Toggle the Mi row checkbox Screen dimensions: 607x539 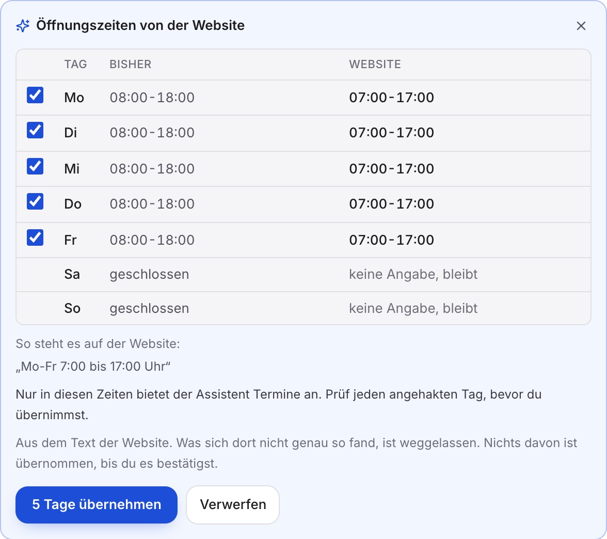tap(35, 166)
